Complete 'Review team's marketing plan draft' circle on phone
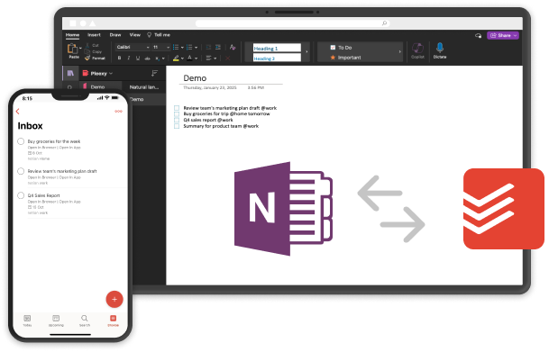The width and height of the screenshot is (558, 352). click(x=21, y=171)
